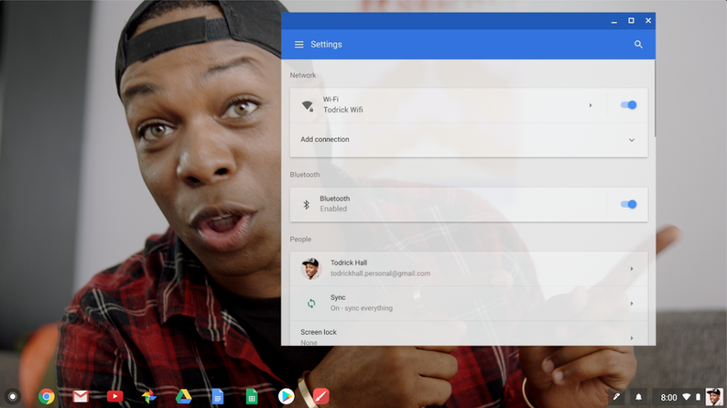This screenshot has height=408, width=727.
Task: Click todrickhall.personal@gmail.com email
Action: point(380,274)
